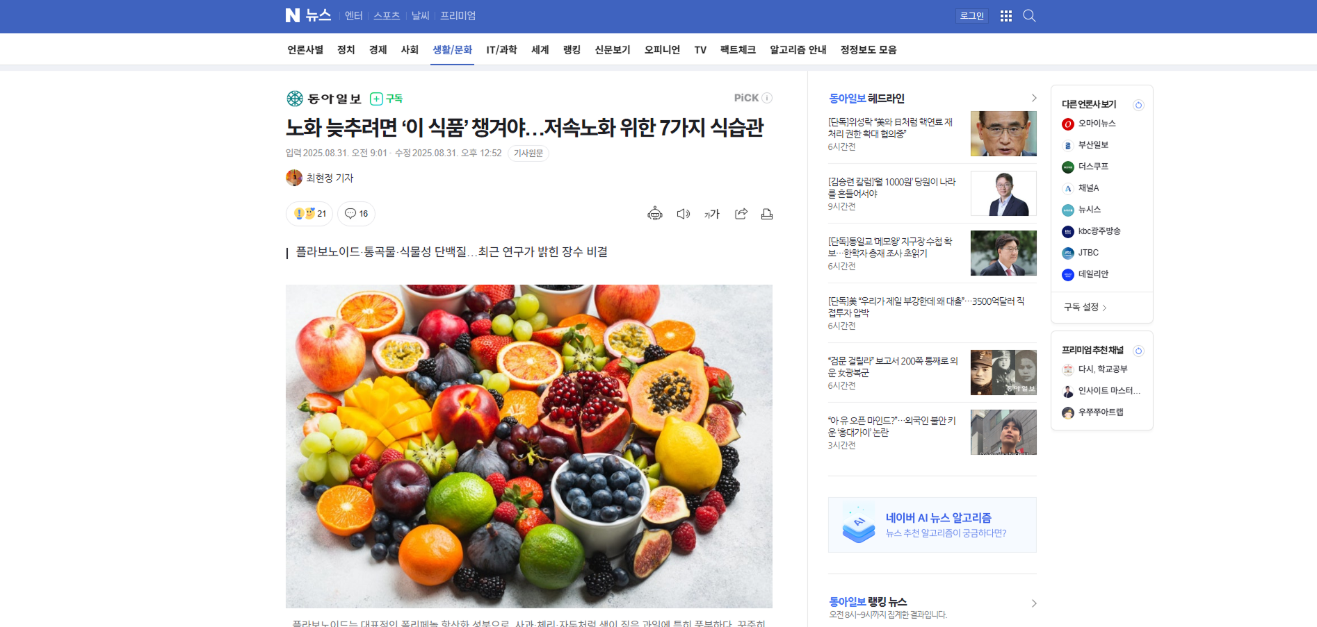Open 구독 설정 chevron link

pos(1085,307)
